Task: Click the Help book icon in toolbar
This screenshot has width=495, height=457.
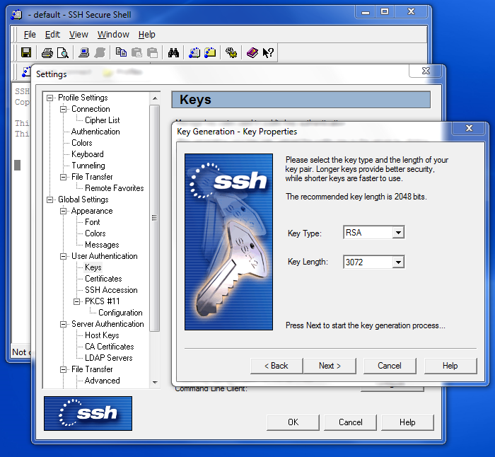Action: click(x=252, y=52)
